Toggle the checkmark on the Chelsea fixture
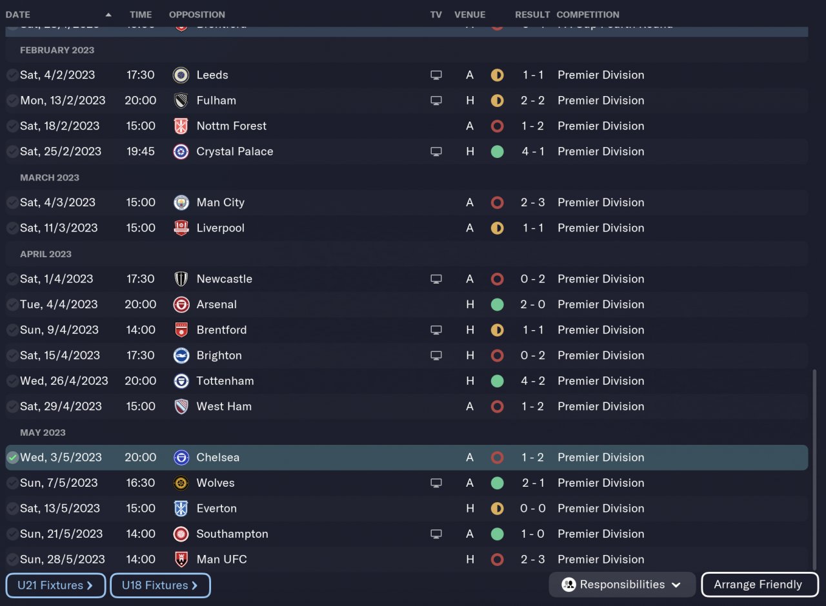This screenshot has height=606, width=826. (12, 458)
